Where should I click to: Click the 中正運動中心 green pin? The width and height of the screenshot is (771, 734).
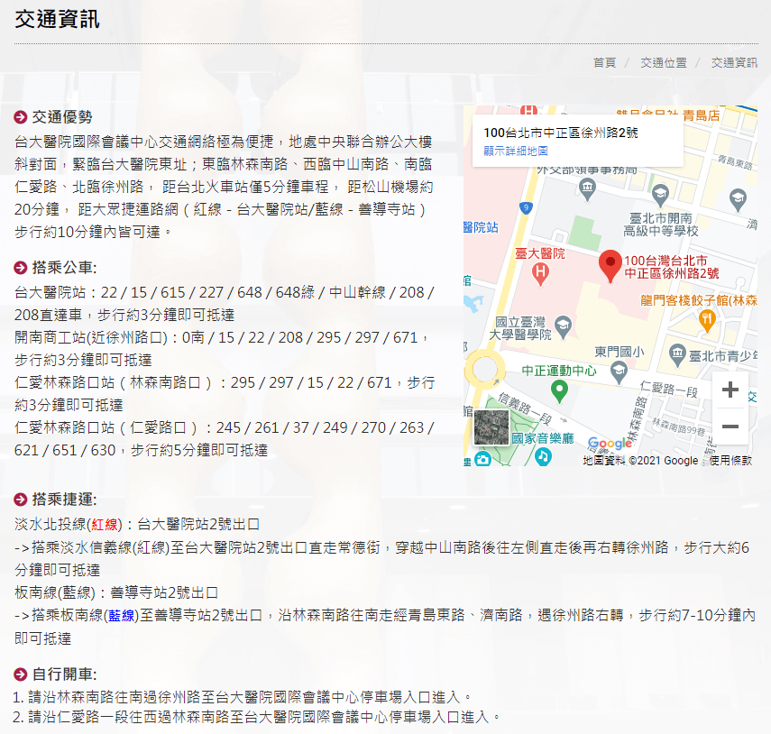click(x=559, y=390)
